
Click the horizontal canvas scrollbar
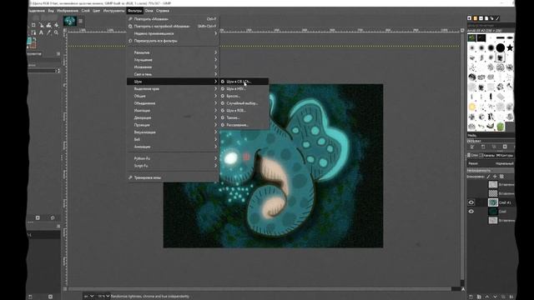click(260, 289)
